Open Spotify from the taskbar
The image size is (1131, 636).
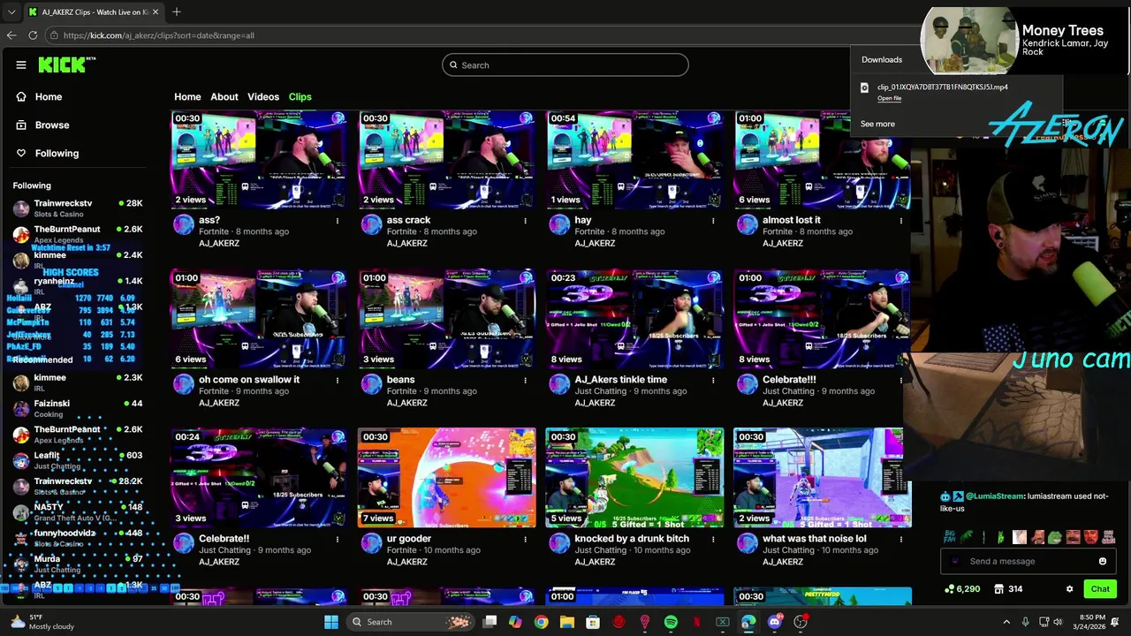(x=671, y=622)
